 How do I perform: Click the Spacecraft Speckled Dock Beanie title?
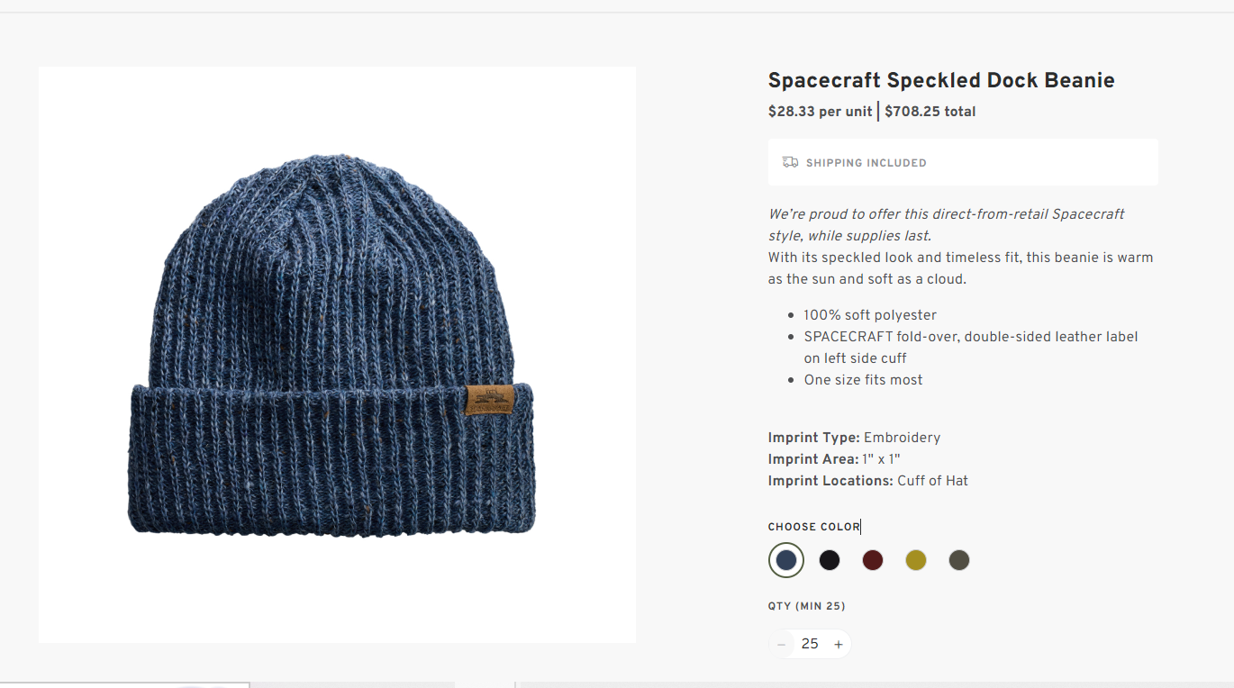[941, 80]
